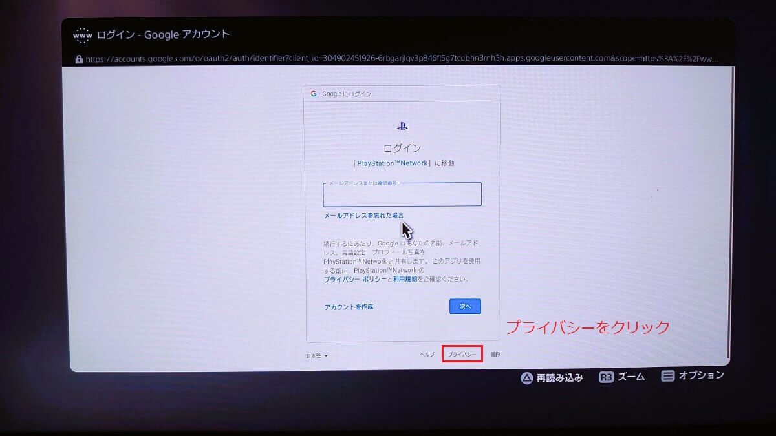Open the 'メールアドレスを忘れた場合' link
The height and width of the screenshot is (436, 776).
pyautogui.click(x=364, y=216)
